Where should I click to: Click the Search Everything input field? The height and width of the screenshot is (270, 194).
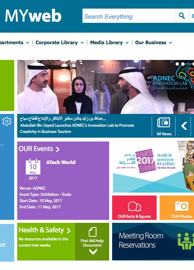(x=129, y=16)
